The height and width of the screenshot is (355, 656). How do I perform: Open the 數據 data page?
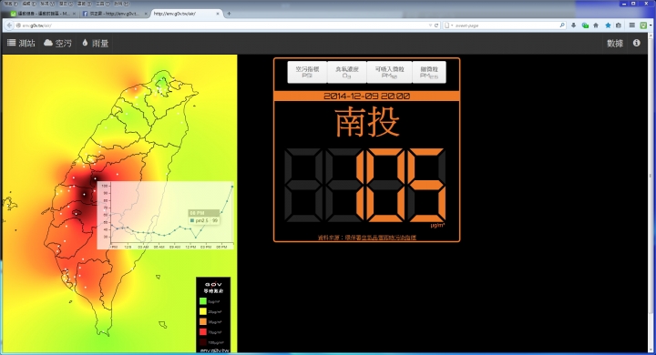[x=615, y=43]
